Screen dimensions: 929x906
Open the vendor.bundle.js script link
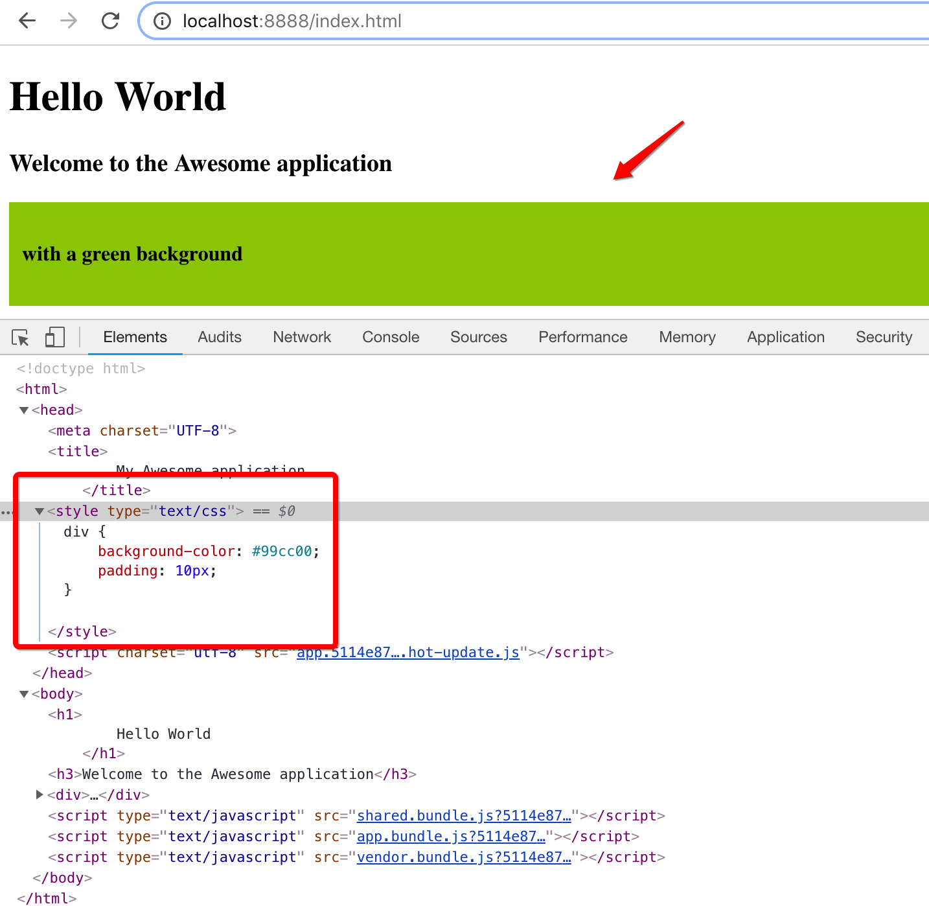tap(464, 857)
